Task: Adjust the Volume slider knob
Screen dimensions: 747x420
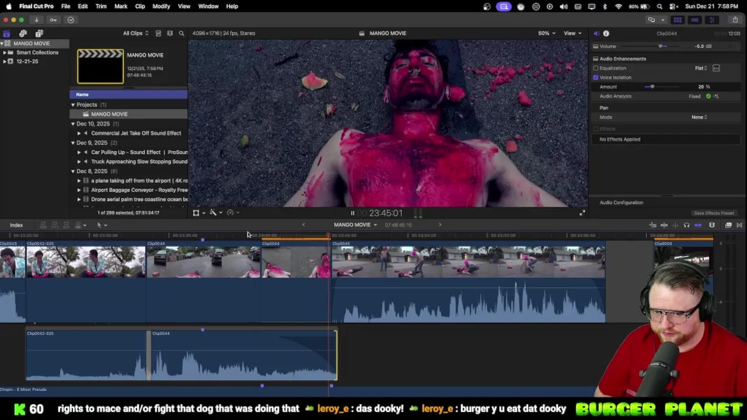Action: 661,46
